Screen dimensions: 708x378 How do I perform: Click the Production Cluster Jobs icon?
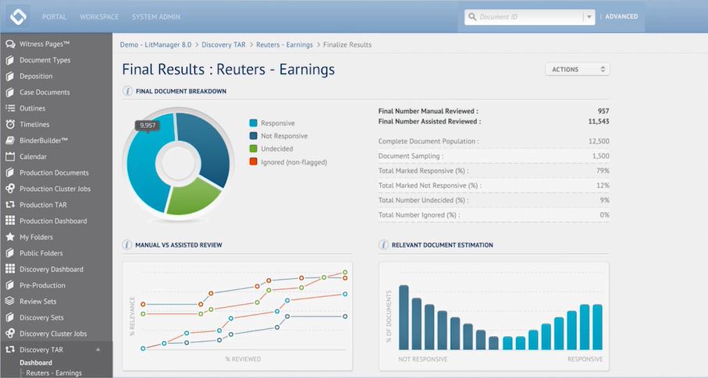pos(10,189)
